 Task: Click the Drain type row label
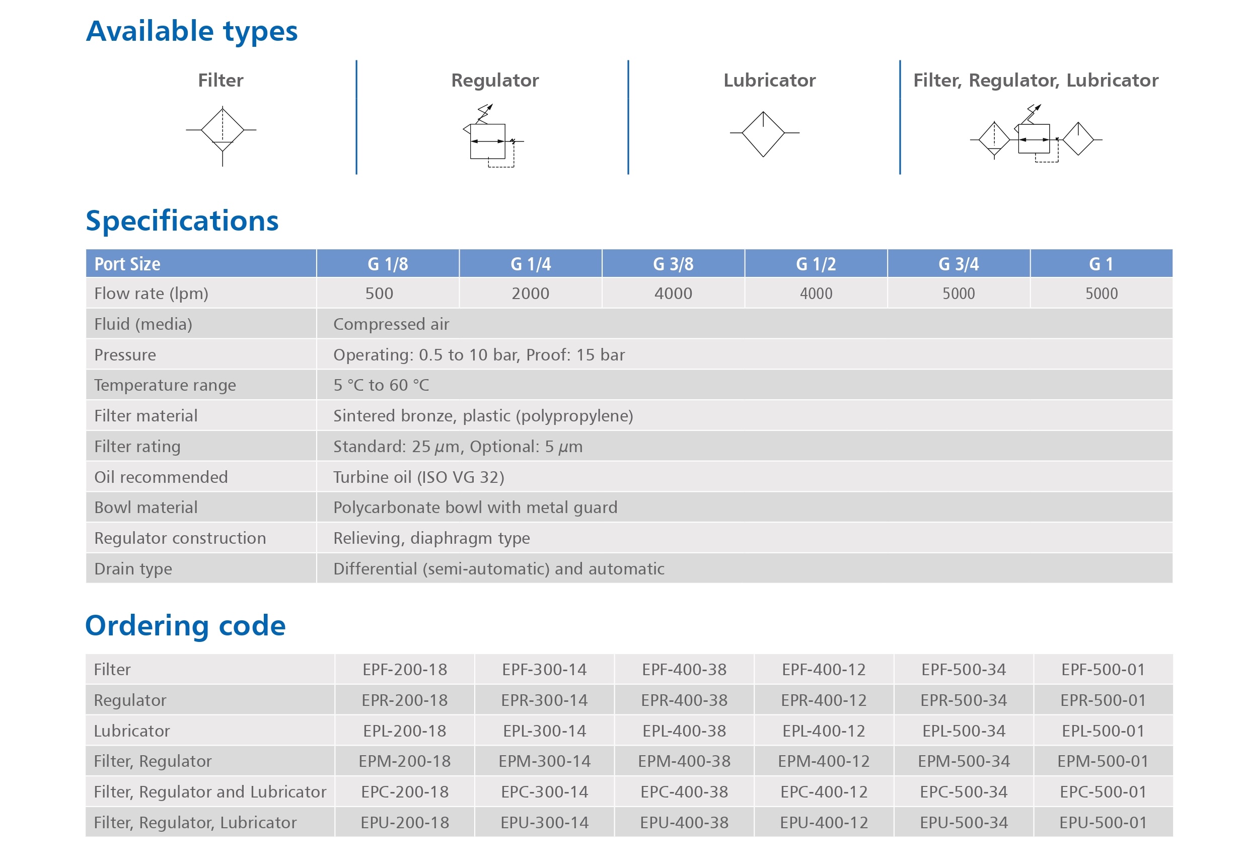tap(133, 568)
